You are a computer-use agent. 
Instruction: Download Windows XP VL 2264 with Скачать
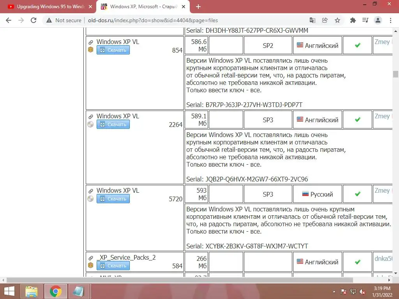(113, 124)
